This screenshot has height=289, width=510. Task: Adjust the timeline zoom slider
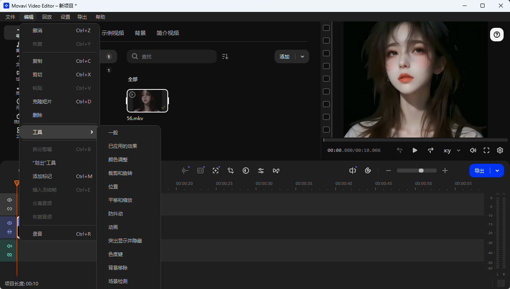pyautogui.click(x=417, y=171)
